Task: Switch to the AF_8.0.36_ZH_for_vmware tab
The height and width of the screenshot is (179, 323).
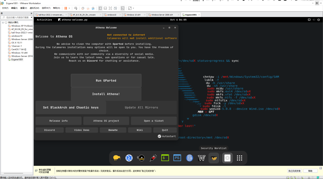Action: coord(85,15)
